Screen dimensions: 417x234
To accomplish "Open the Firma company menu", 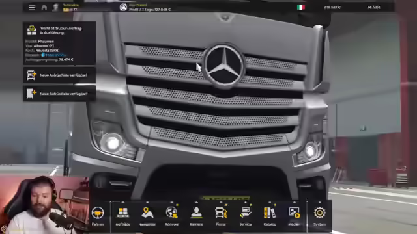I will (221, 216).
